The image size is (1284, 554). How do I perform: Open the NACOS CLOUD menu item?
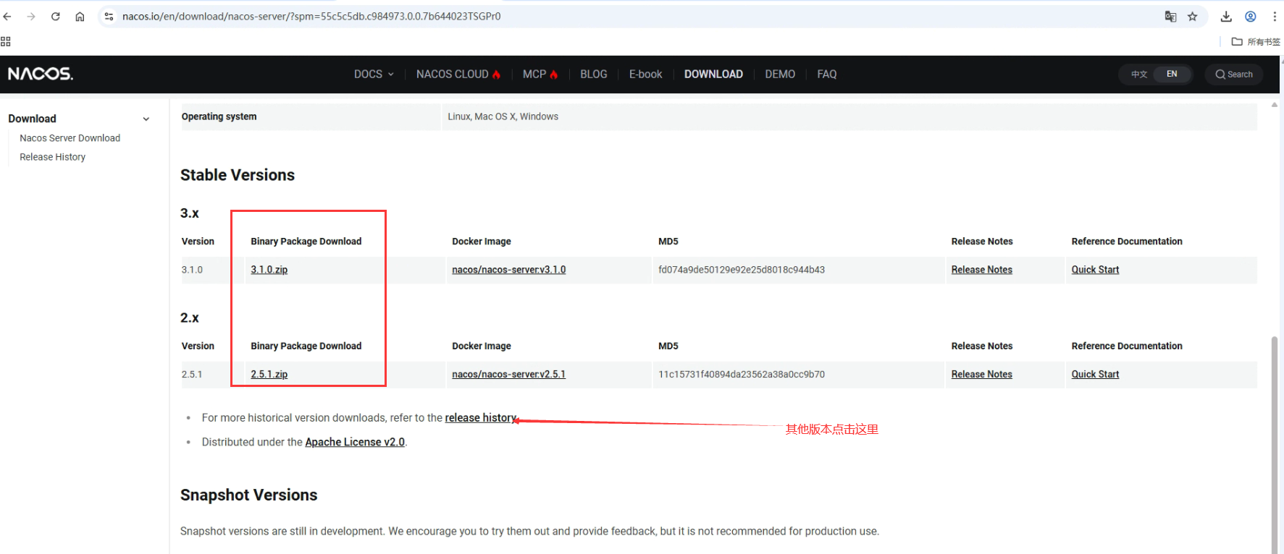(x=458, y=74)
